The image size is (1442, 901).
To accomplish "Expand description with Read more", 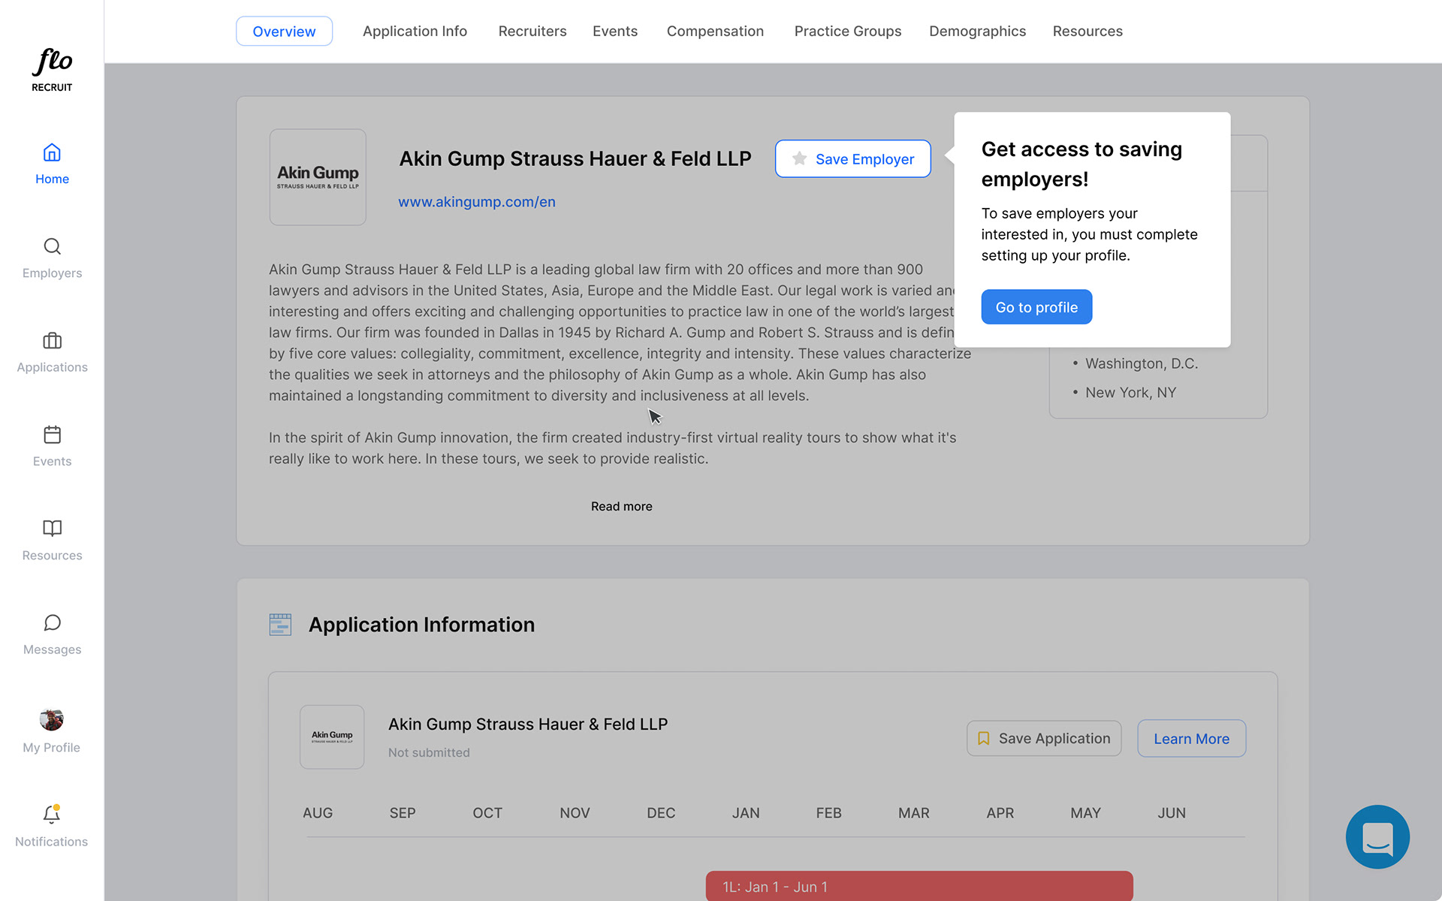I will tap(621, 507).
